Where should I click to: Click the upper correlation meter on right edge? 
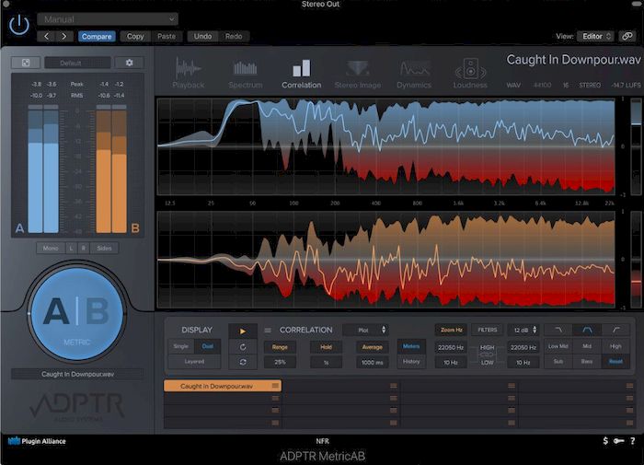point(637,146)
